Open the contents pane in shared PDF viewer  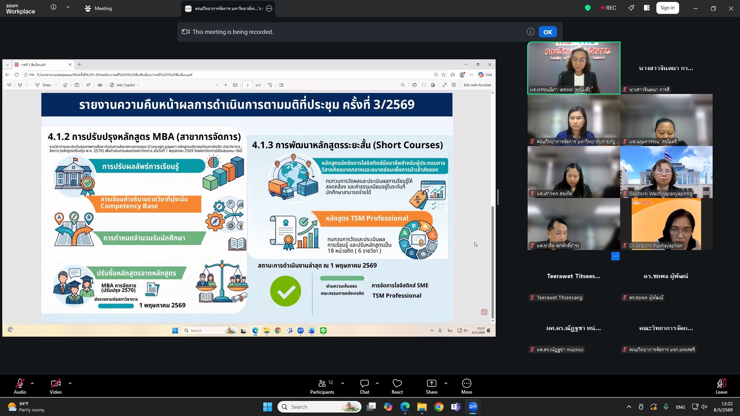coord(9,85)
